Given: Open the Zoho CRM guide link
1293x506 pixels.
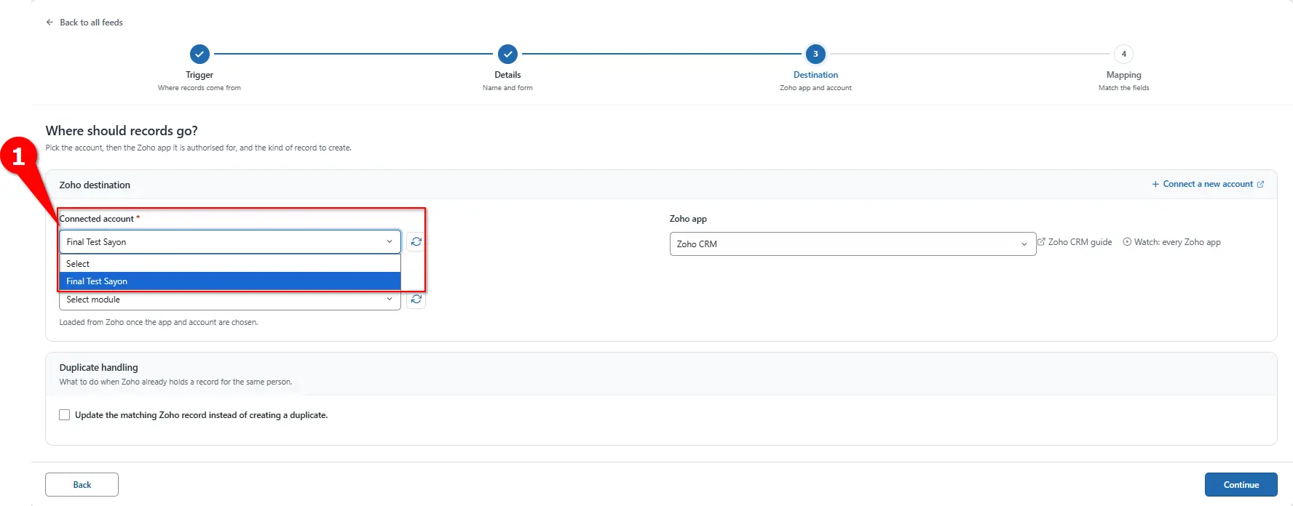Looking at the screenshot, I should (x=1075, y=242).
